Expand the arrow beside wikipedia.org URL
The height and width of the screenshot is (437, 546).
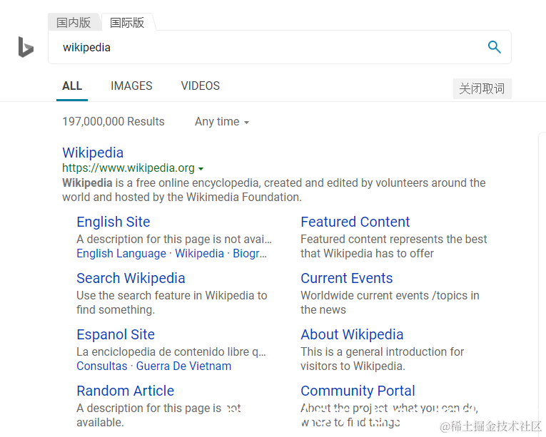[201, 169]
